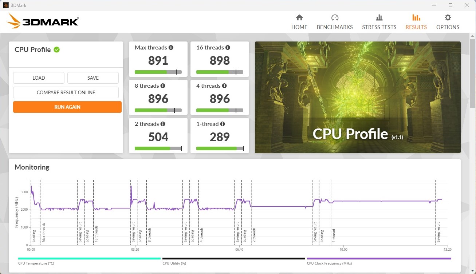Click the 1-thread score 289
This screenshot has height=274, width=476.
(x=220, y=137)
